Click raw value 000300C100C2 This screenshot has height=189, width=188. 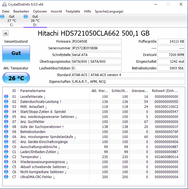tap(167, 106)
